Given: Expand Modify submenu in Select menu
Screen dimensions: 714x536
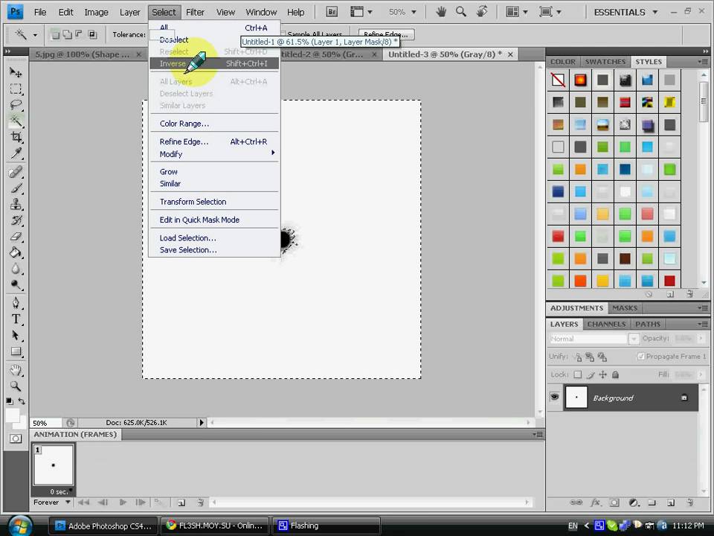Looking at the screenshot, I should pos(214,154).
